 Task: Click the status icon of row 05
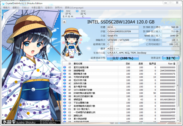(65, 67)
